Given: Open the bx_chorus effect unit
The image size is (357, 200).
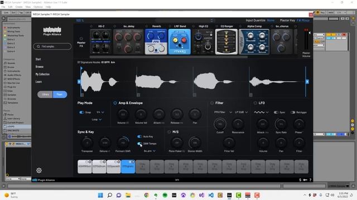Looking at the screenshot, I should point(282,42).
